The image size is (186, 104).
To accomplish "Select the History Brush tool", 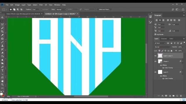I will (2, 49).
